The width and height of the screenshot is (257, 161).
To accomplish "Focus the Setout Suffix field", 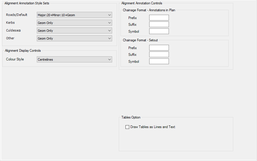I will 159,54.
